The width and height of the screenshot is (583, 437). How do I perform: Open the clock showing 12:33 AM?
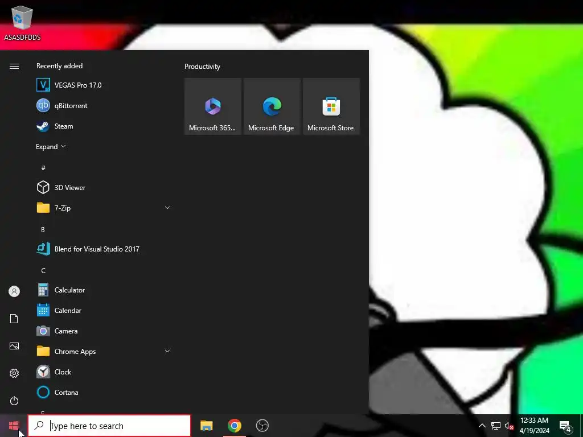534,426
